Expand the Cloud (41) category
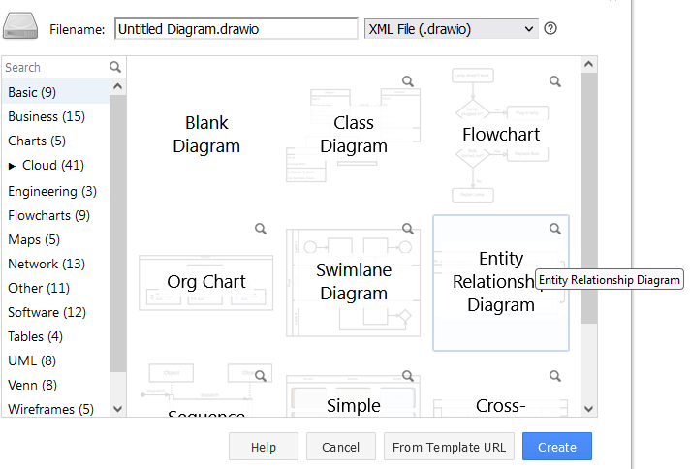 tap(12, 166)
